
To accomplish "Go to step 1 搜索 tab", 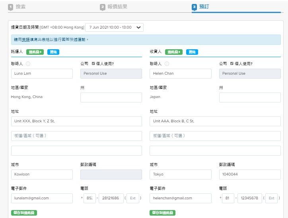I will tap(19, 7).
